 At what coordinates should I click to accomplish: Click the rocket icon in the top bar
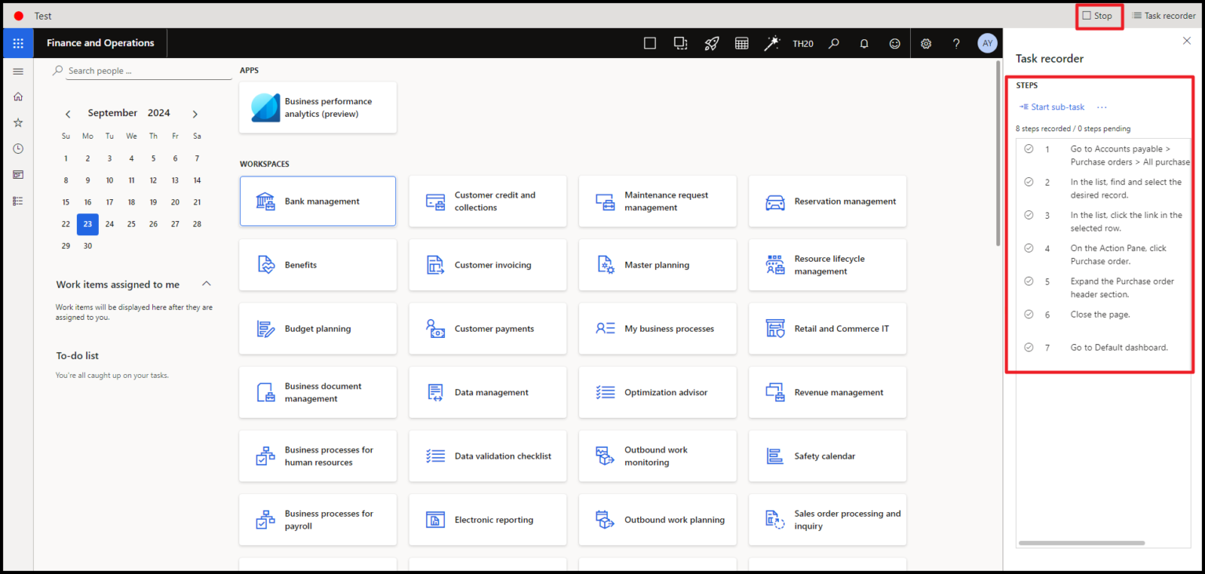pos(712,43)
